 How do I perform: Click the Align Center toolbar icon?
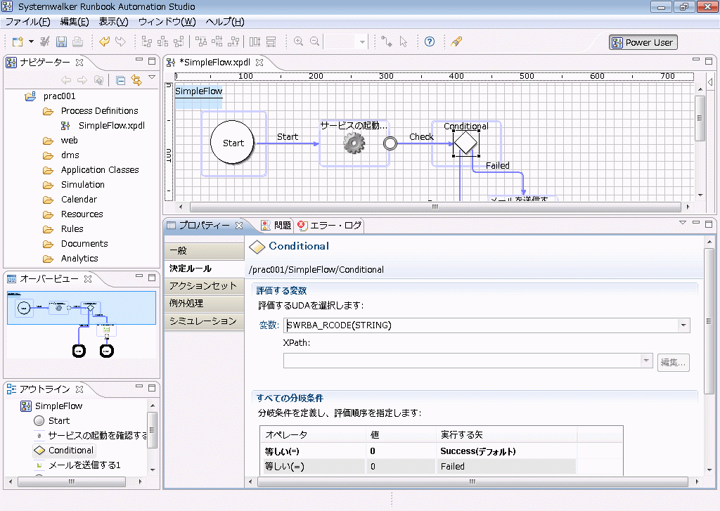point(163,41)
